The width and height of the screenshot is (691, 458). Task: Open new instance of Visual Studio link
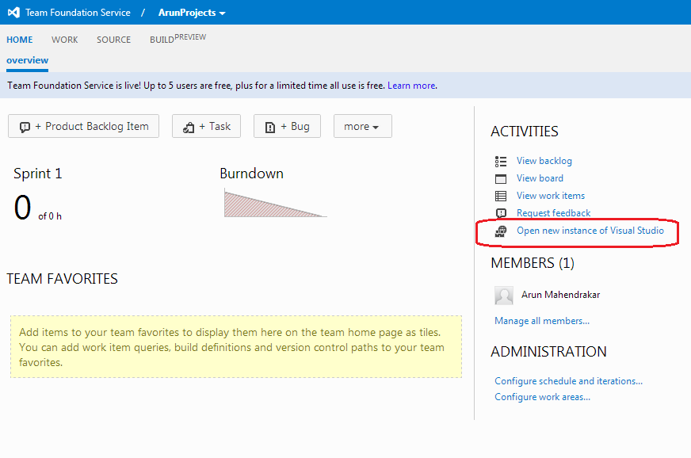coord(590,231)
